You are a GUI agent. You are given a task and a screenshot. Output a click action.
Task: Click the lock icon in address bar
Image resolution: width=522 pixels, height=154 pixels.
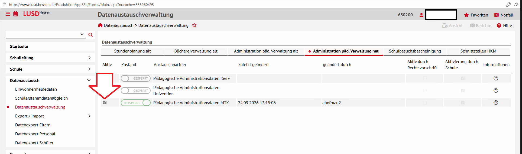tap(5, 5)
